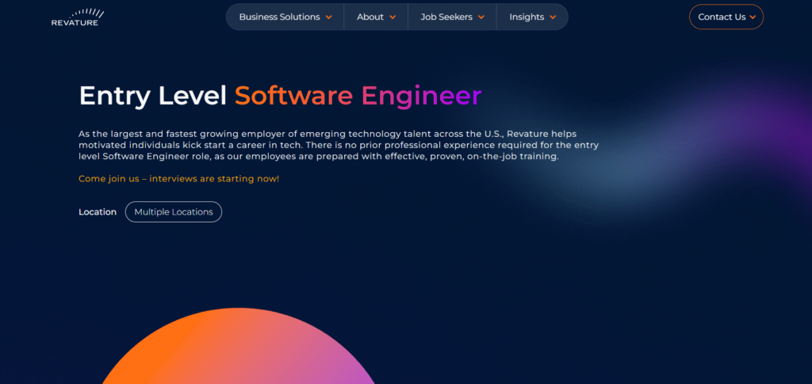Click the Multiple Locations pill button

174,212
